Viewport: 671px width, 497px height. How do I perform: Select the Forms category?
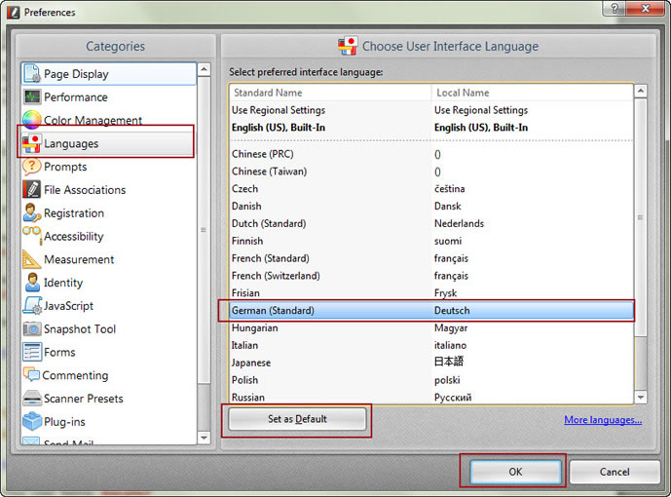(x=109, y=352)
